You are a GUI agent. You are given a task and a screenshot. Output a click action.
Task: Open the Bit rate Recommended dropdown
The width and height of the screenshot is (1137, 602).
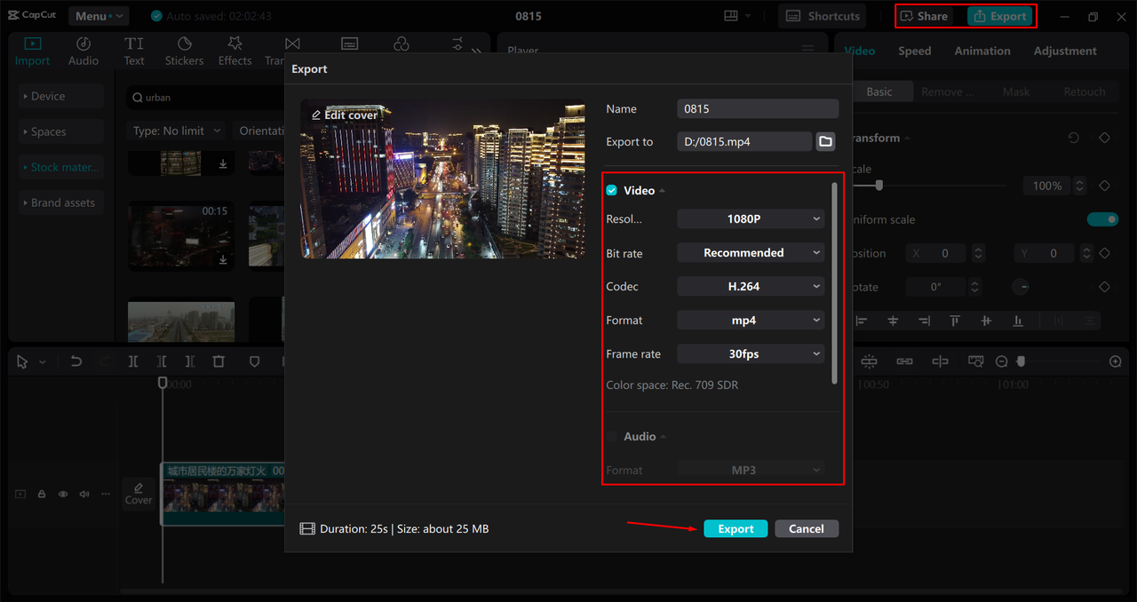[751, 253]
